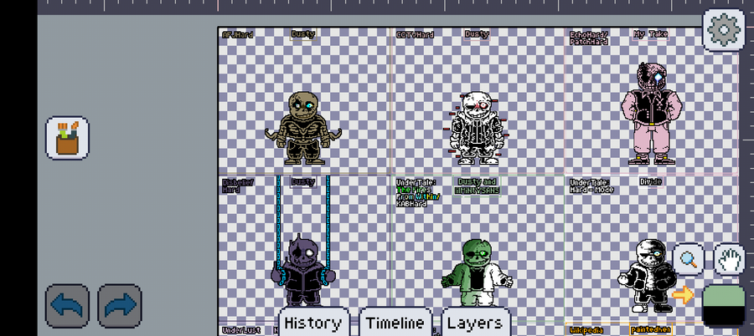The width and height of the screenshot is (754, 336).
Task: Click the 'COTVHard' label on canvas
Action: [x=415, y=34]
